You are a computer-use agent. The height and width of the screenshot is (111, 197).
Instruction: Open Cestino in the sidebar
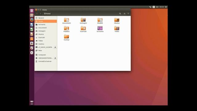point(46,44)
